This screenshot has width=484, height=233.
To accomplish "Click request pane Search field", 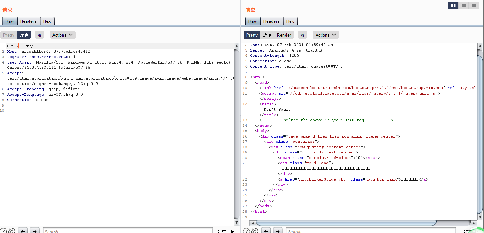I will [128, 231].
